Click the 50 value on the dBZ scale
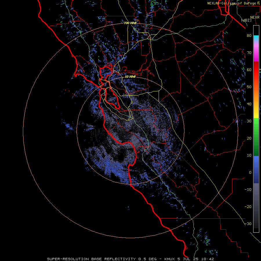The height and width of the screenshot is (261, 261). [x=249, y=87]
